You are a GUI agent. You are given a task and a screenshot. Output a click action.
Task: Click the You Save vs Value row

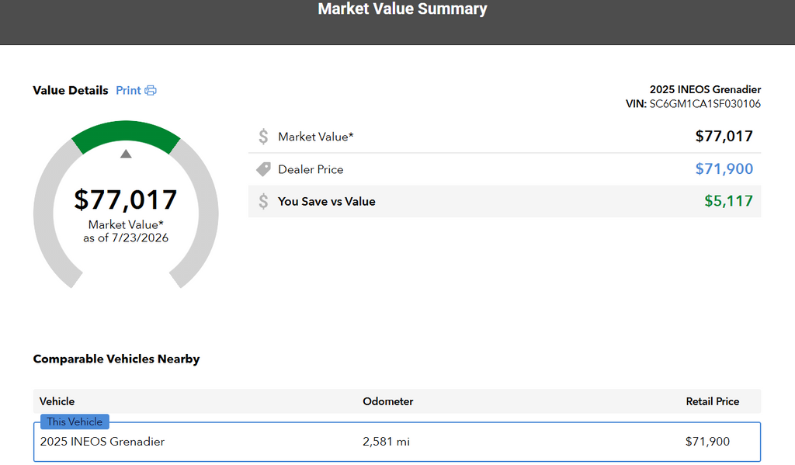(505, 201)
